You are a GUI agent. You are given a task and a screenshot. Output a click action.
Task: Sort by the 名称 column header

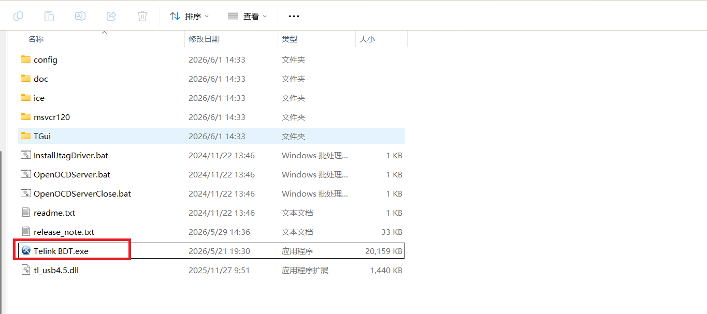click(x=36, y=39)
